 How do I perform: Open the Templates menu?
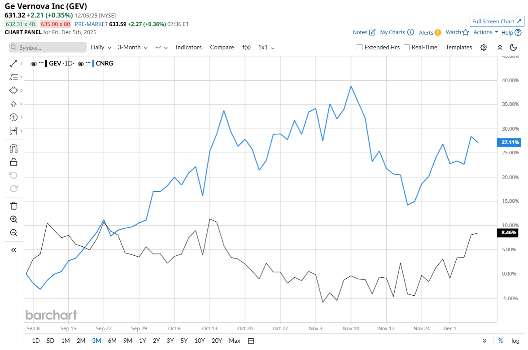tap(458, 48)
